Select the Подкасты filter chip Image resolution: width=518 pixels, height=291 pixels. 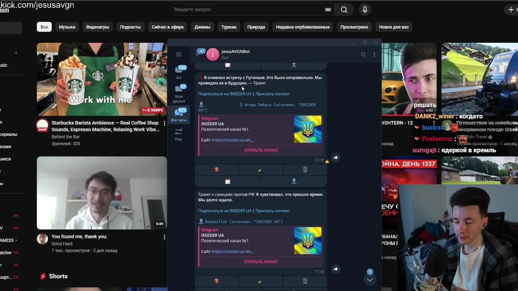tap(130, 27)
